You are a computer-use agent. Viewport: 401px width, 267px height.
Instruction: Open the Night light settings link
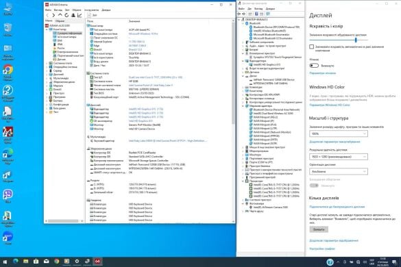coord(322,73)
